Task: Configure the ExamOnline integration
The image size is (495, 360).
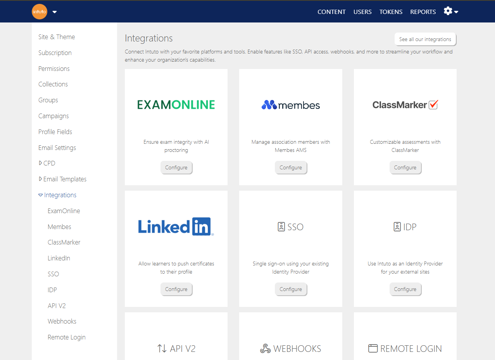Action: pyautogui.click(x=176, y=167)
